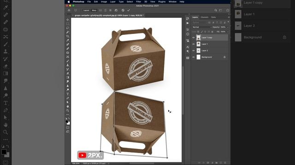The image size is (295, 165).
Task: Open the File menu
Action: click(x=89, y=2)
